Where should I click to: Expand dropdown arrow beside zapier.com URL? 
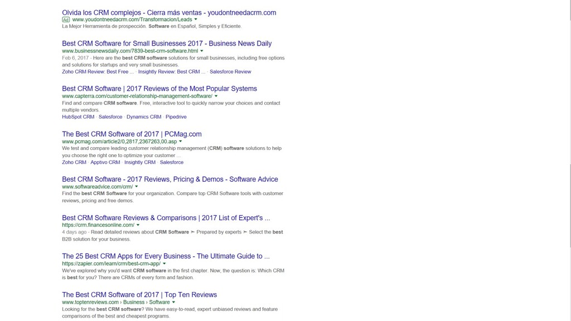pos(164,264)
